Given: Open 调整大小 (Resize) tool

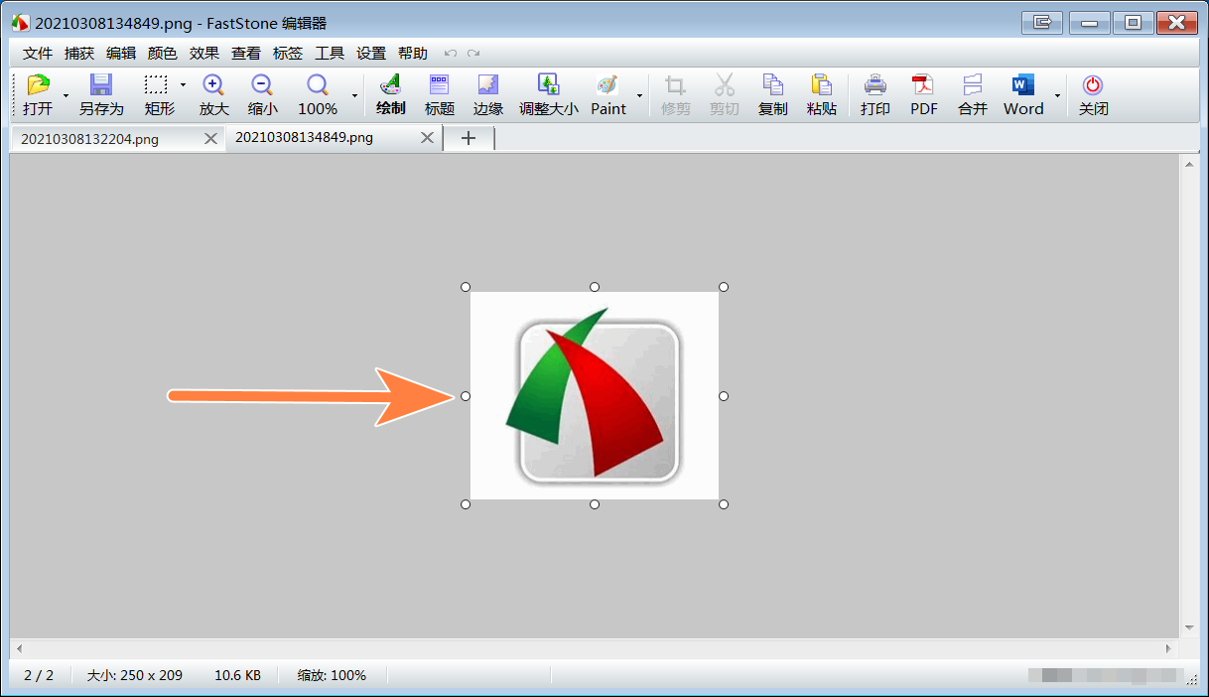Looking at the screenshot, I should point(548,85).
